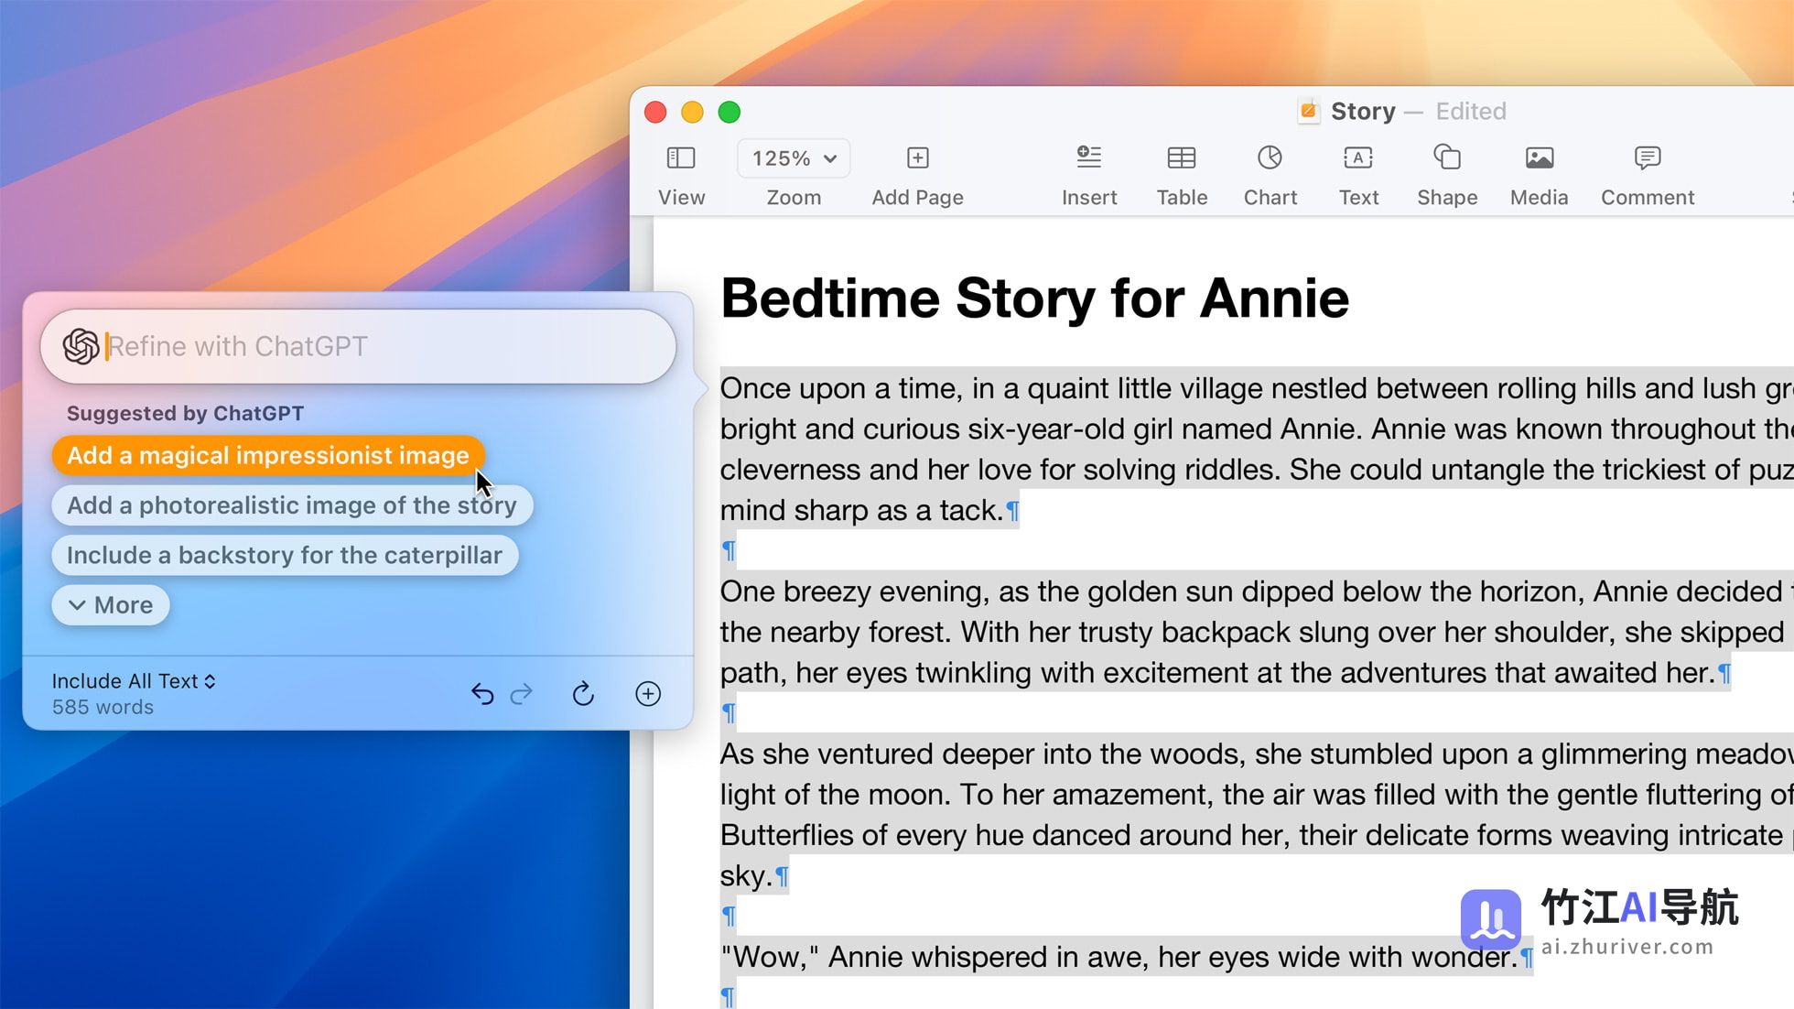The height and width of the screenshot is (1009, 1794).
Task: Select 'Include a backstory for the caterpillar'
Action: pos(285,555)
